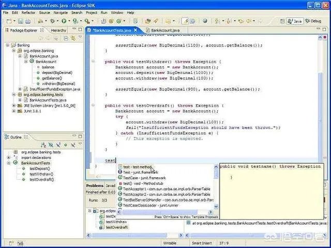Select testDeposit() in the Outline view

click(39, 168)
